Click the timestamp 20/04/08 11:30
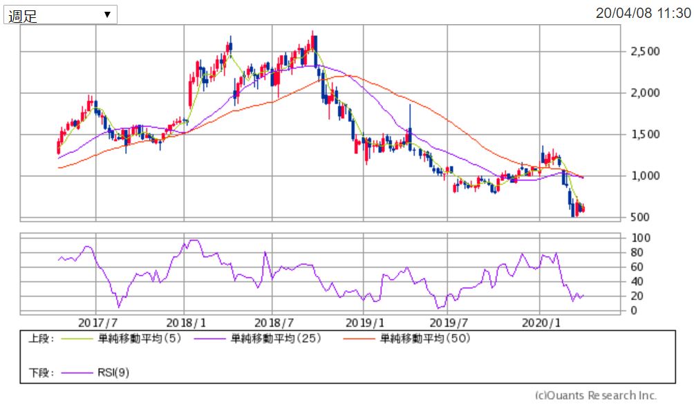The height and width of the screenshot is (407, 694). pyautogui.click(x=643, y=13)
